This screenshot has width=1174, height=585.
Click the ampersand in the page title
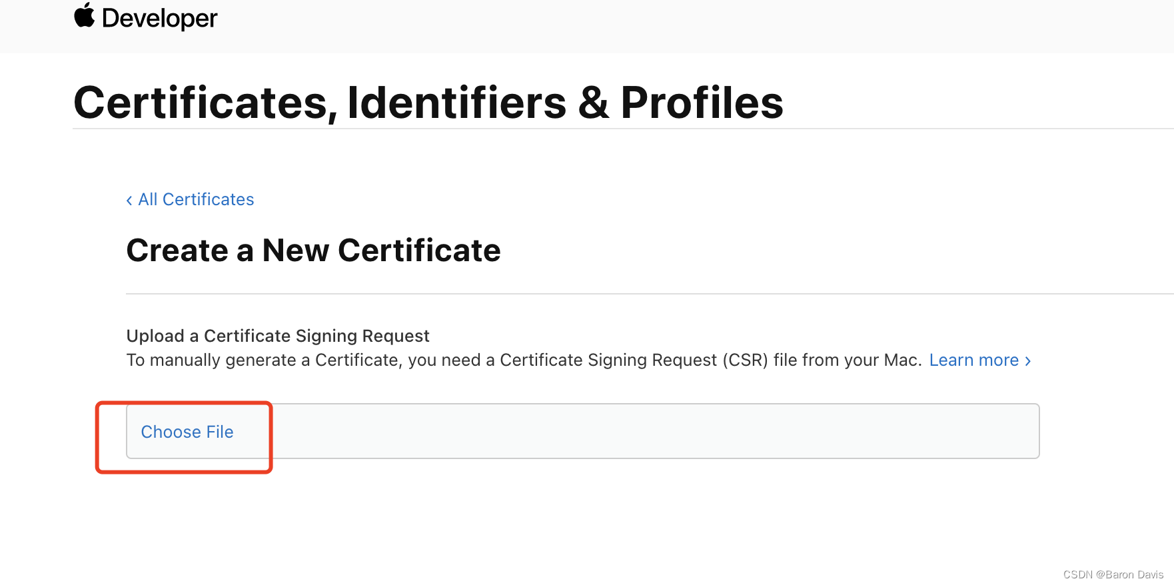pos(594,103)
